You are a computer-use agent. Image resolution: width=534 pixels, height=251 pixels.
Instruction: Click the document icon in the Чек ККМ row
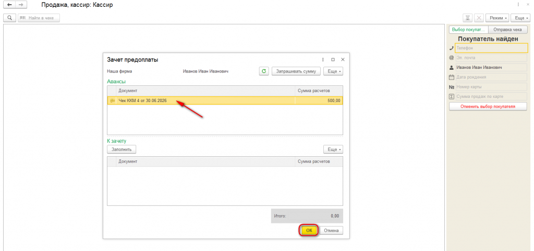112,101
